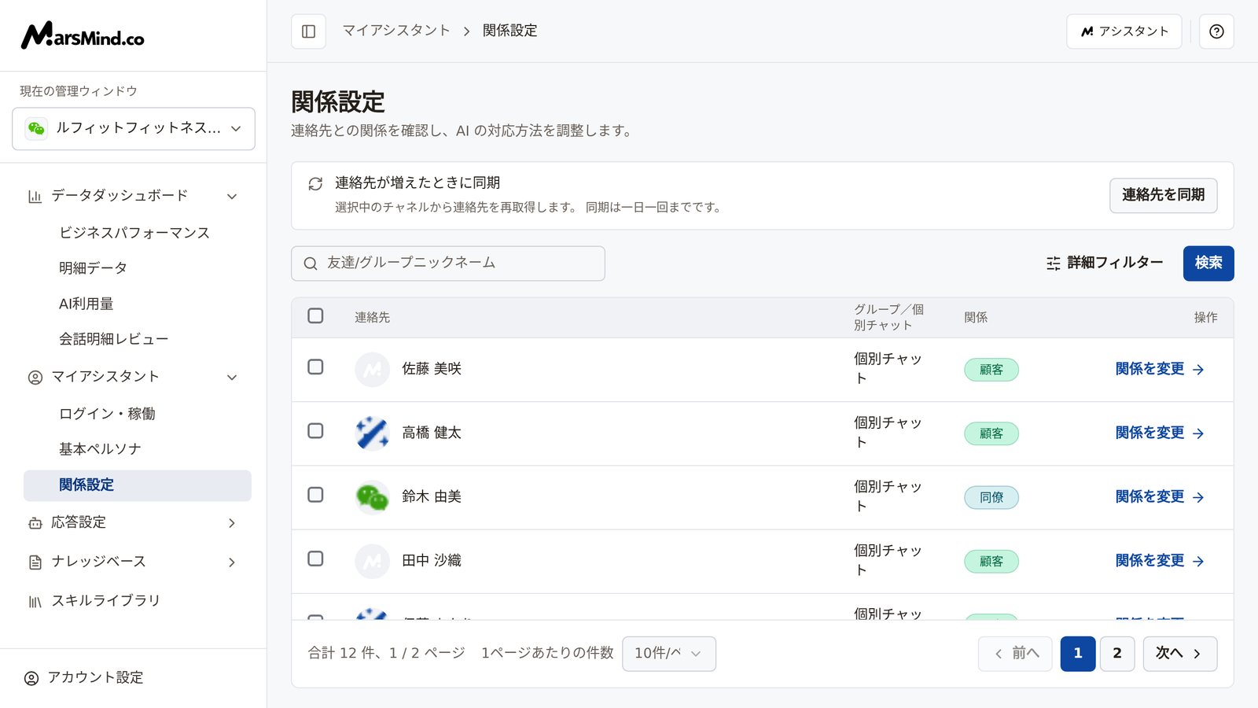Open the 詳細フィルター options

tap(1105, 263)
